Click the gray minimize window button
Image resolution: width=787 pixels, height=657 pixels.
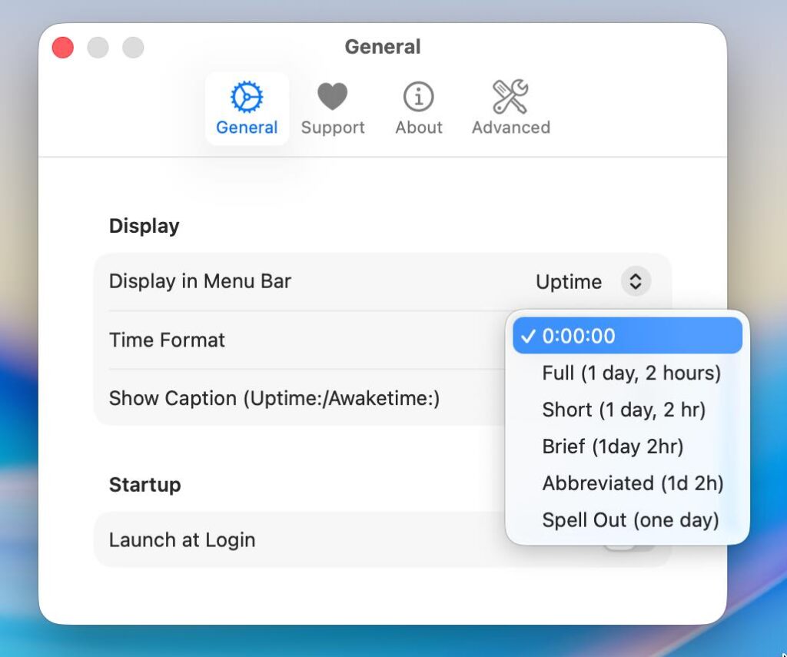98,48
